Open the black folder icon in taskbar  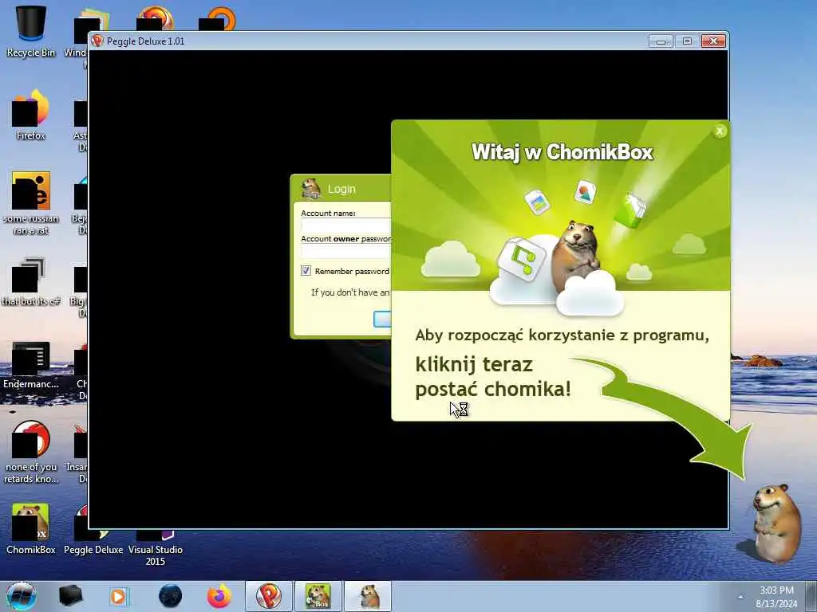[71, 596]
